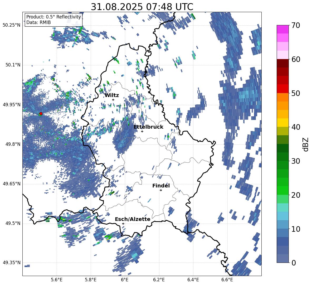
Task: Click the Ettelbruck city label
Action: tap(148, 127)
